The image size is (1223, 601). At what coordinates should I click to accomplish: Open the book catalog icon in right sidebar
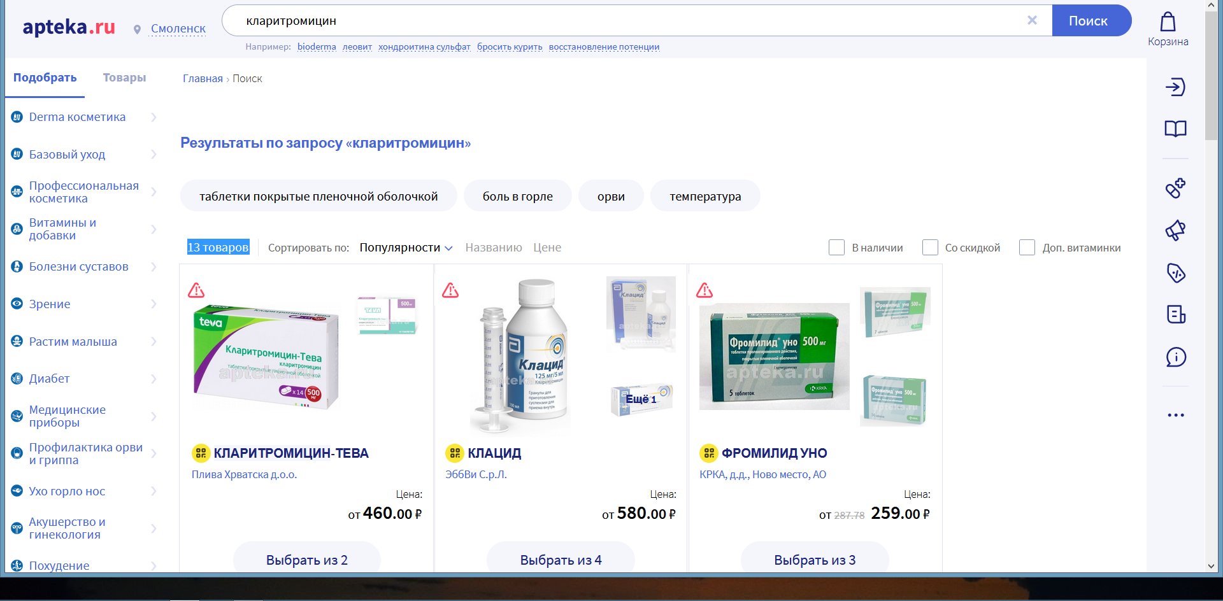(x=1175, y=129)
